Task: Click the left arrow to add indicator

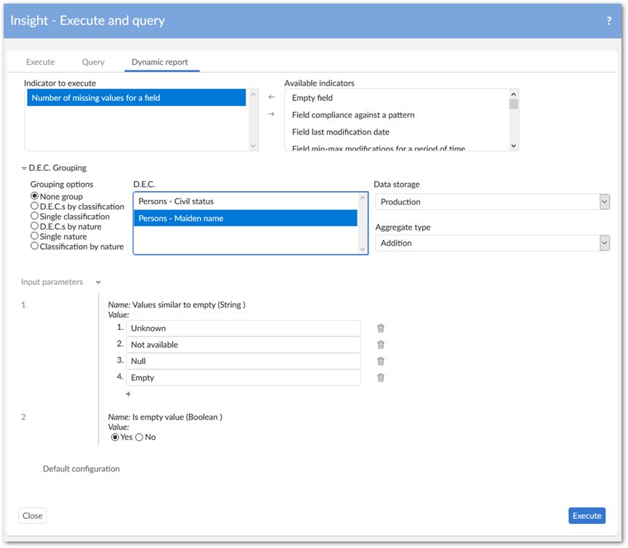Action: (271, 97)
